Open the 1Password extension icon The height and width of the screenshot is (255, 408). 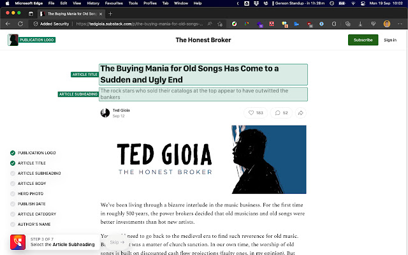point(321,24)
